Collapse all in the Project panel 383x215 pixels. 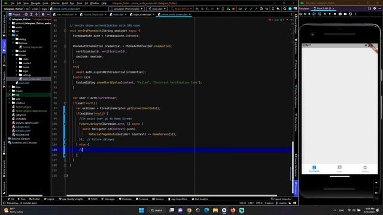pyautogui.click(x=37, y=14)
